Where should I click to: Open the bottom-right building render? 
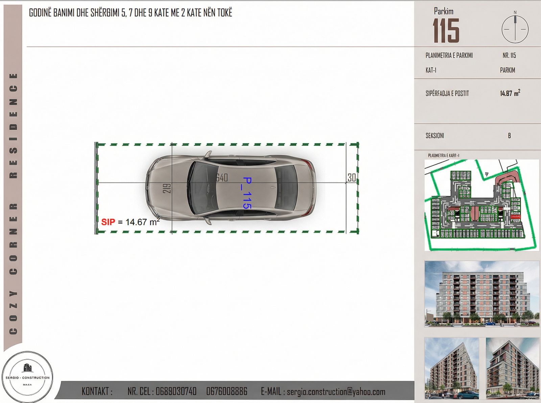point(513,368)
